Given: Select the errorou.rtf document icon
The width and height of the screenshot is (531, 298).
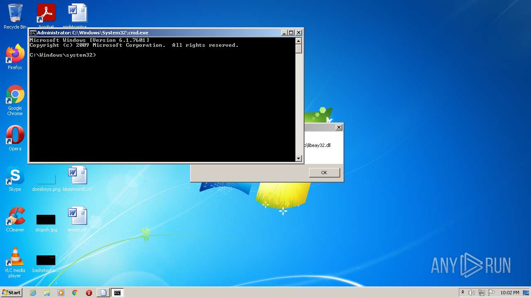Looking at the screenshot, I should 78,219.
